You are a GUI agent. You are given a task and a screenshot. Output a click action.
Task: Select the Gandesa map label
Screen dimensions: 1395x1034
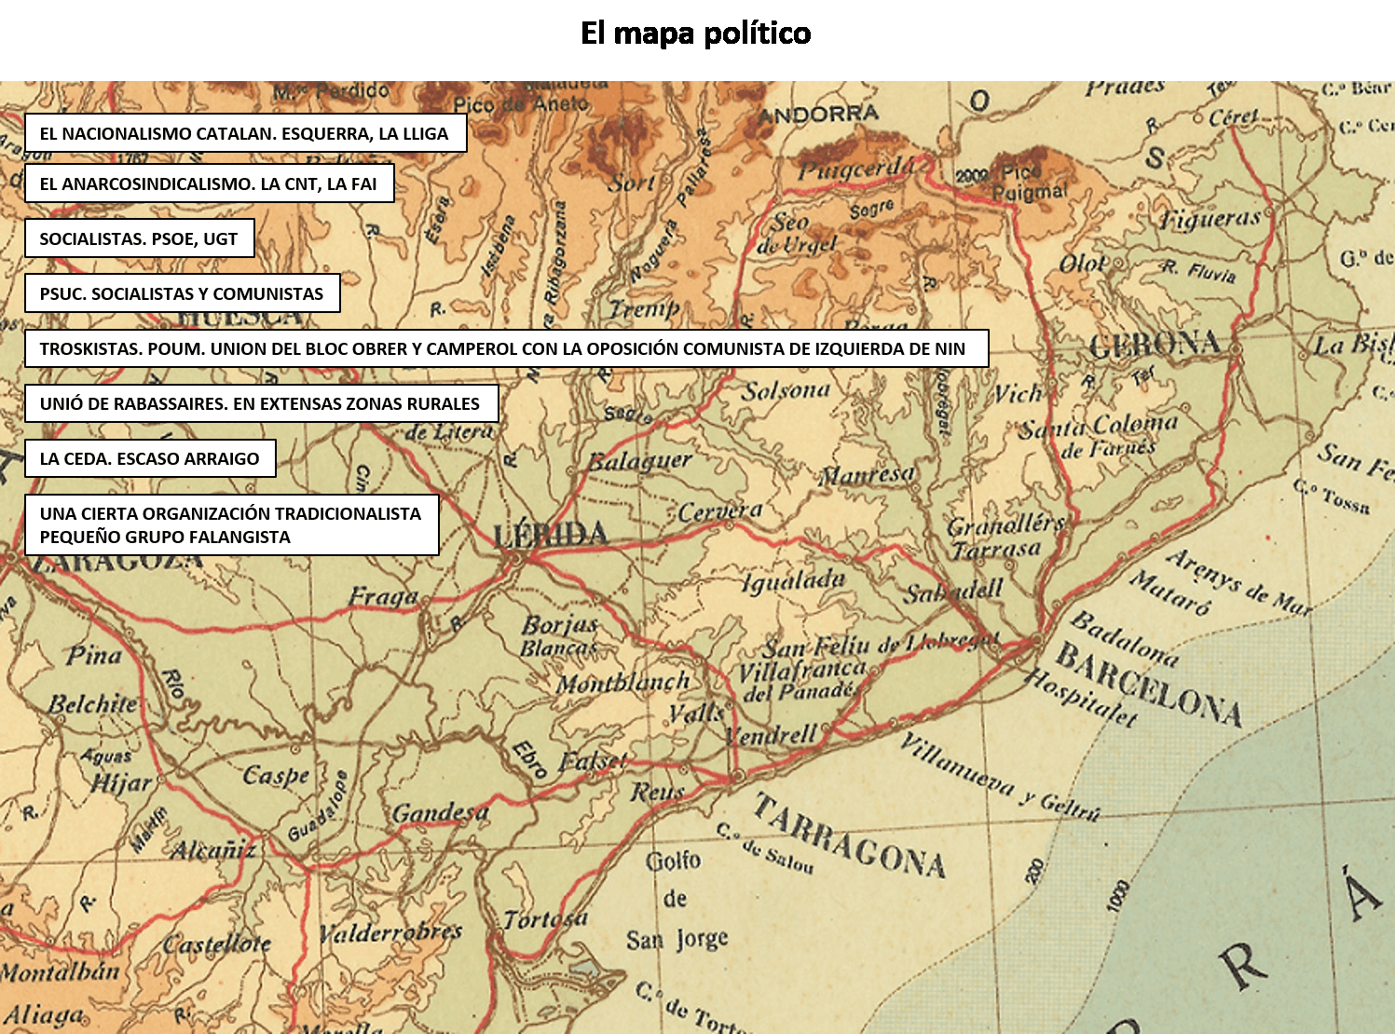(441, 813)
